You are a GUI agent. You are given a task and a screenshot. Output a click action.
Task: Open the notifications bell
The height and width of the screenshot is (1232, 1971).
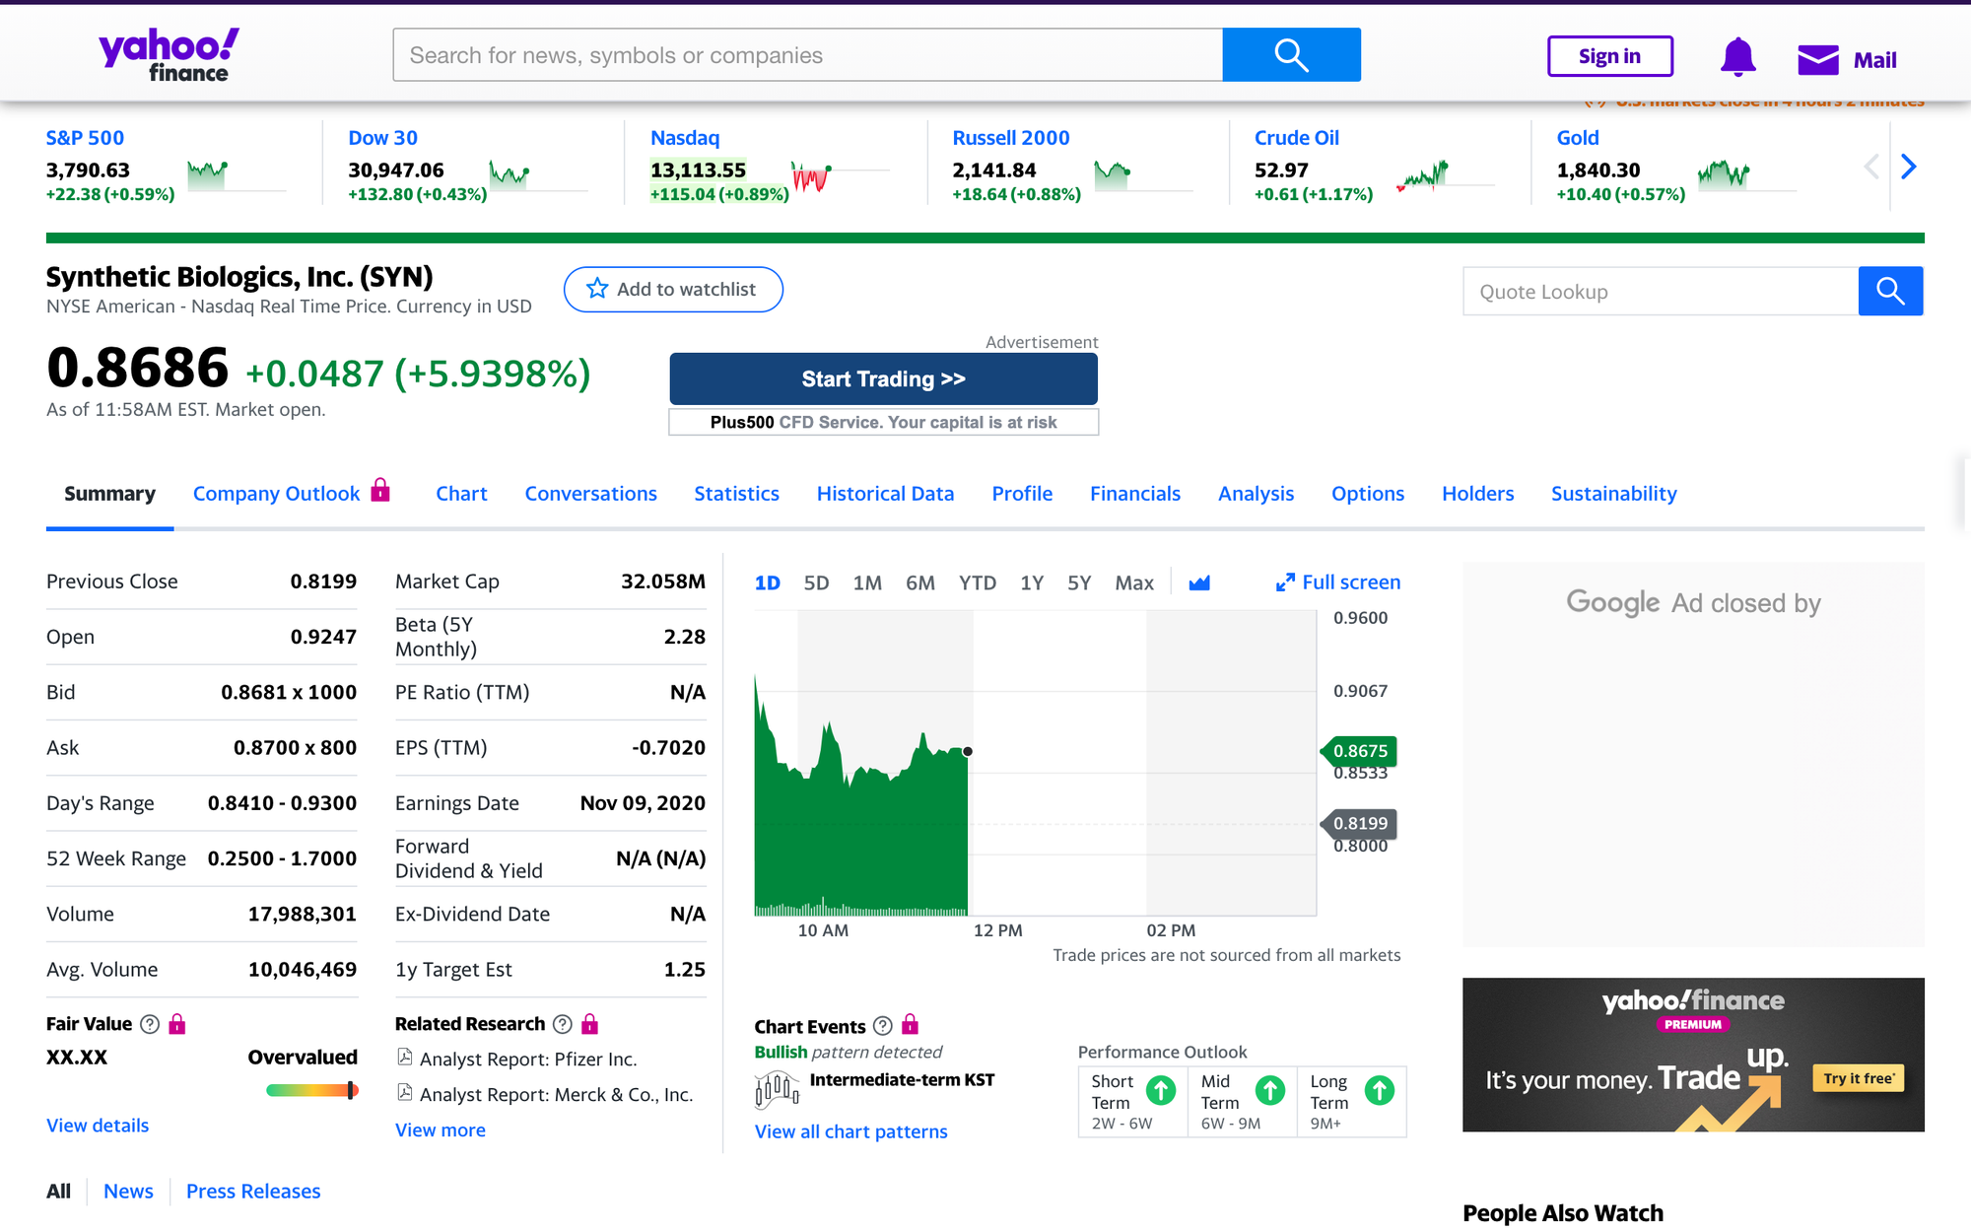(1737, 57)
